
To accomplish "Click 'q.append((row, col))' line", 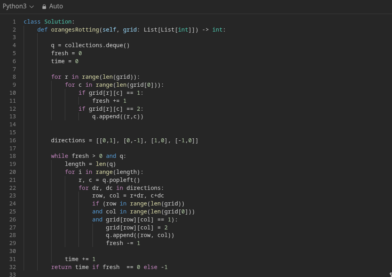I will point(140,235).
